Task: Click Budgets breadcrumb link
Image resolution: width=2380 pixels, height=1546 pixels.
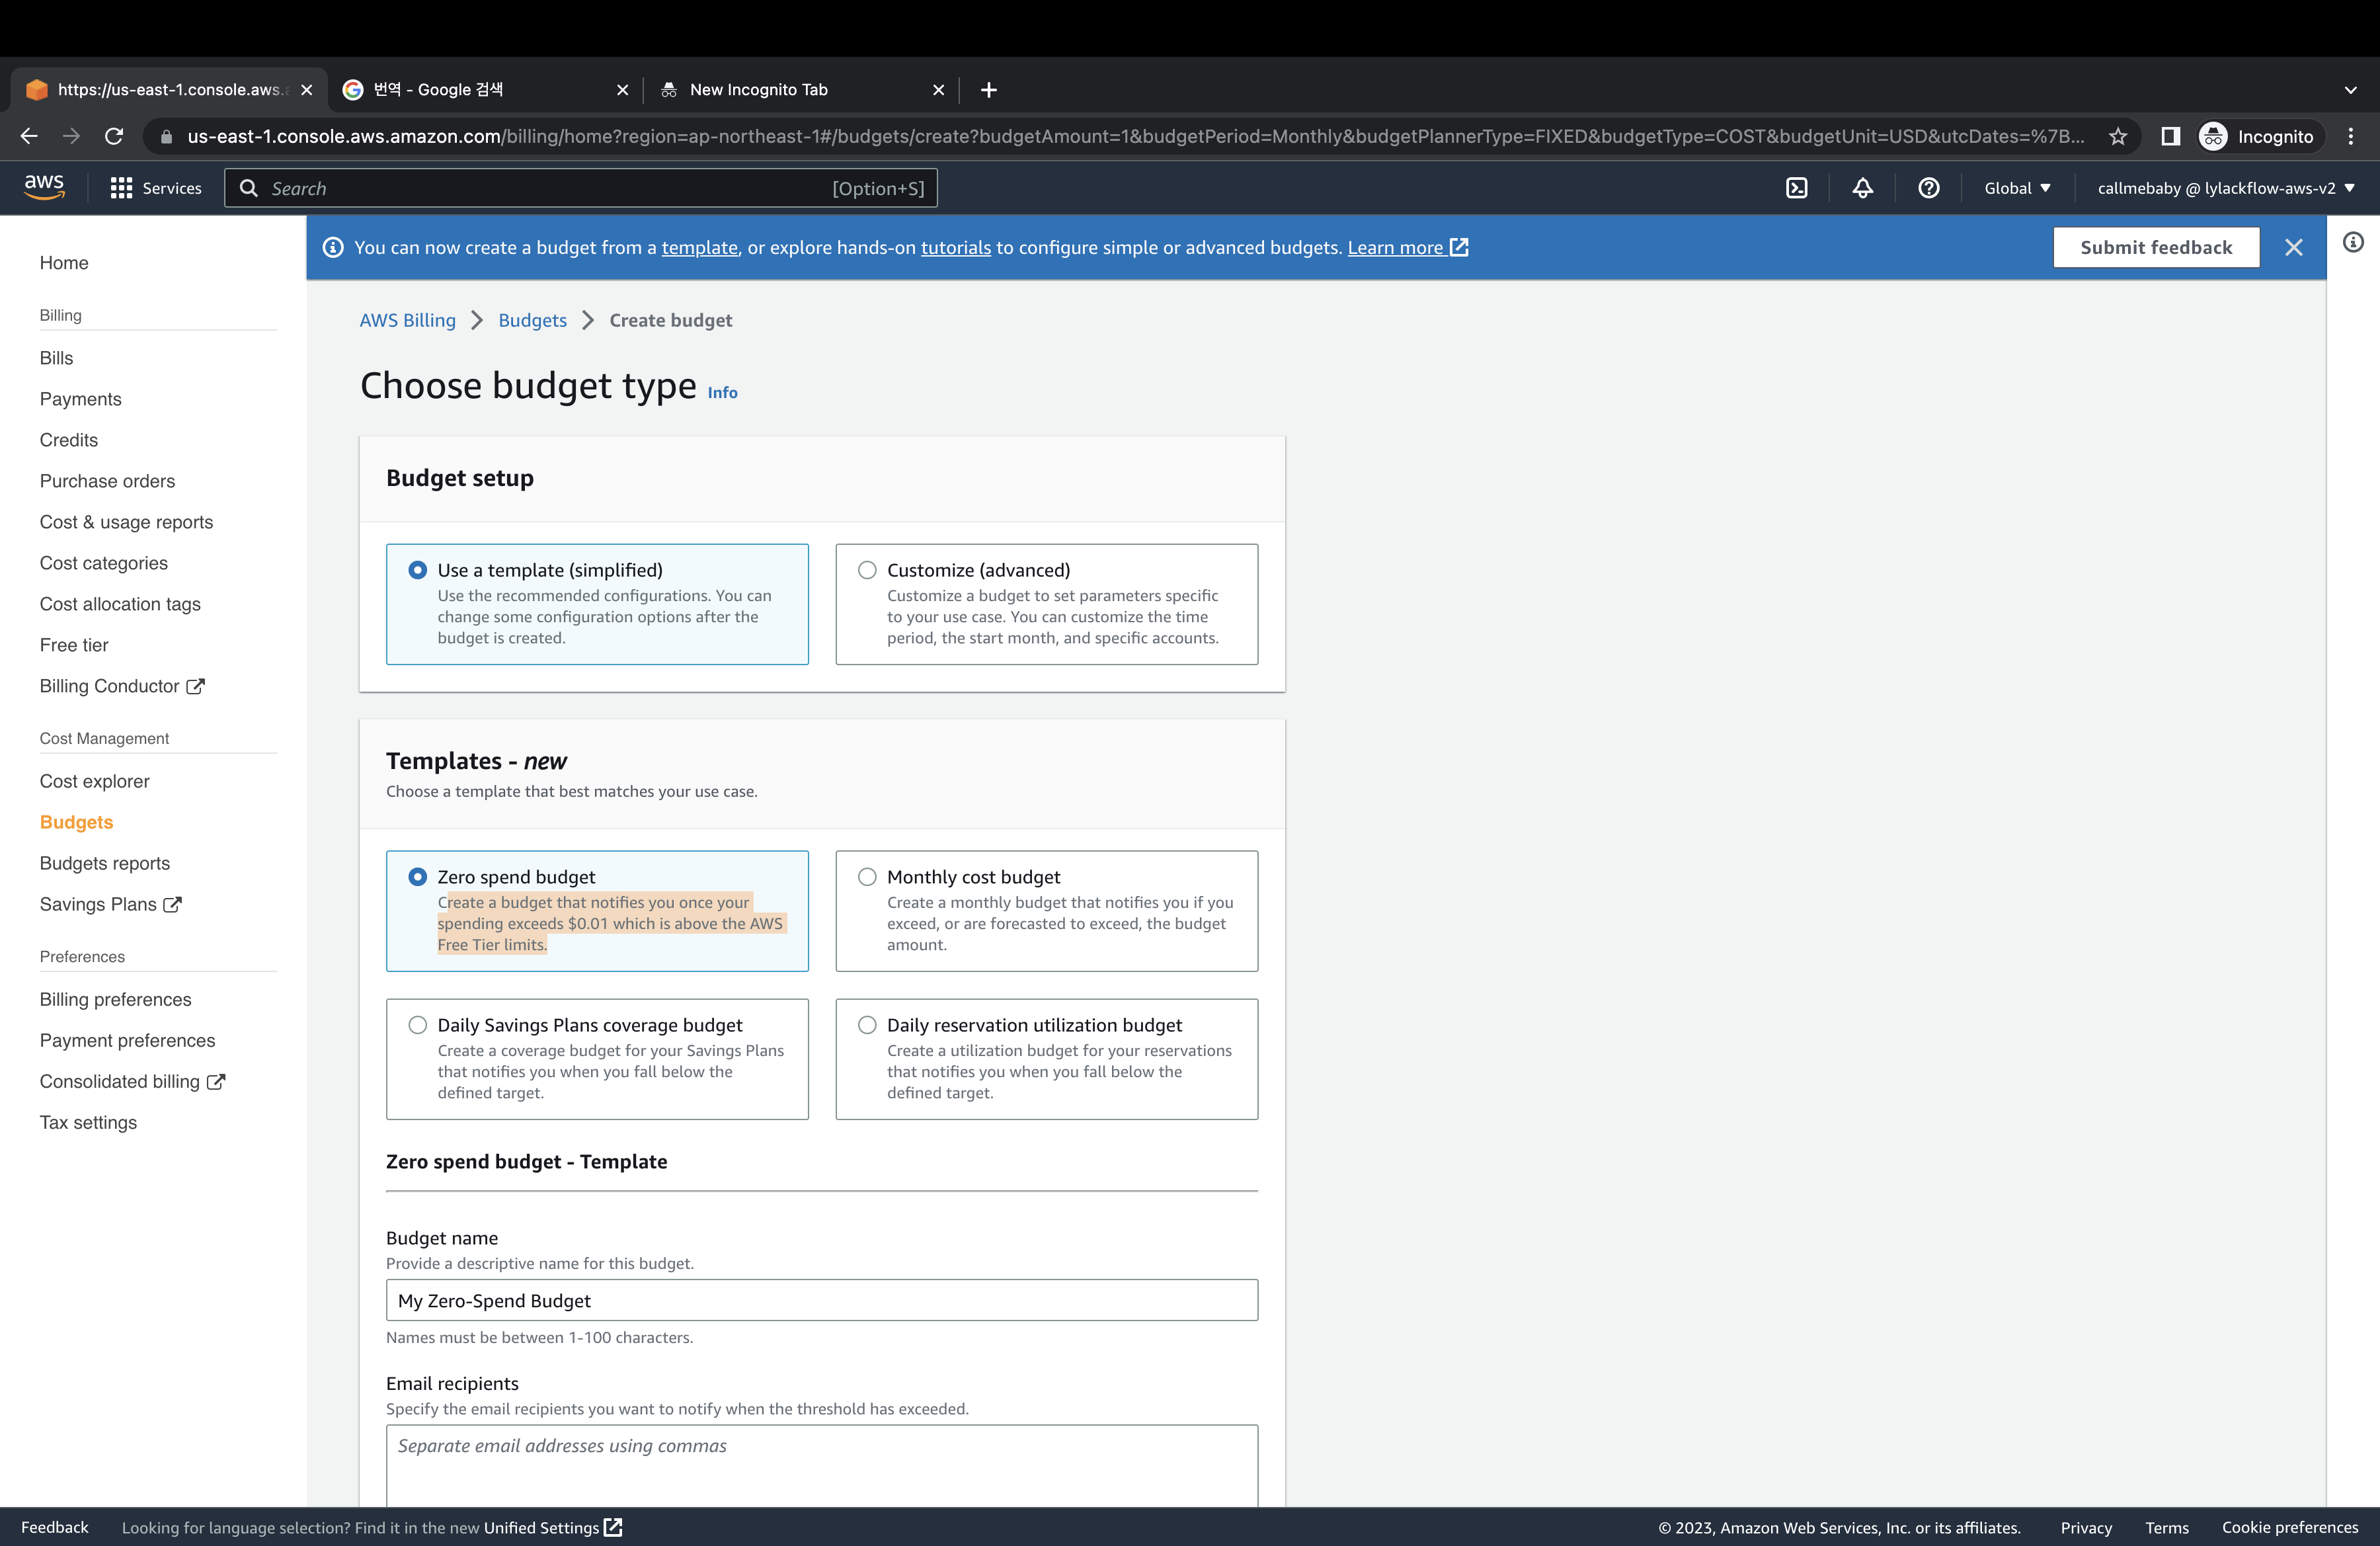Action: pos(532,320)
